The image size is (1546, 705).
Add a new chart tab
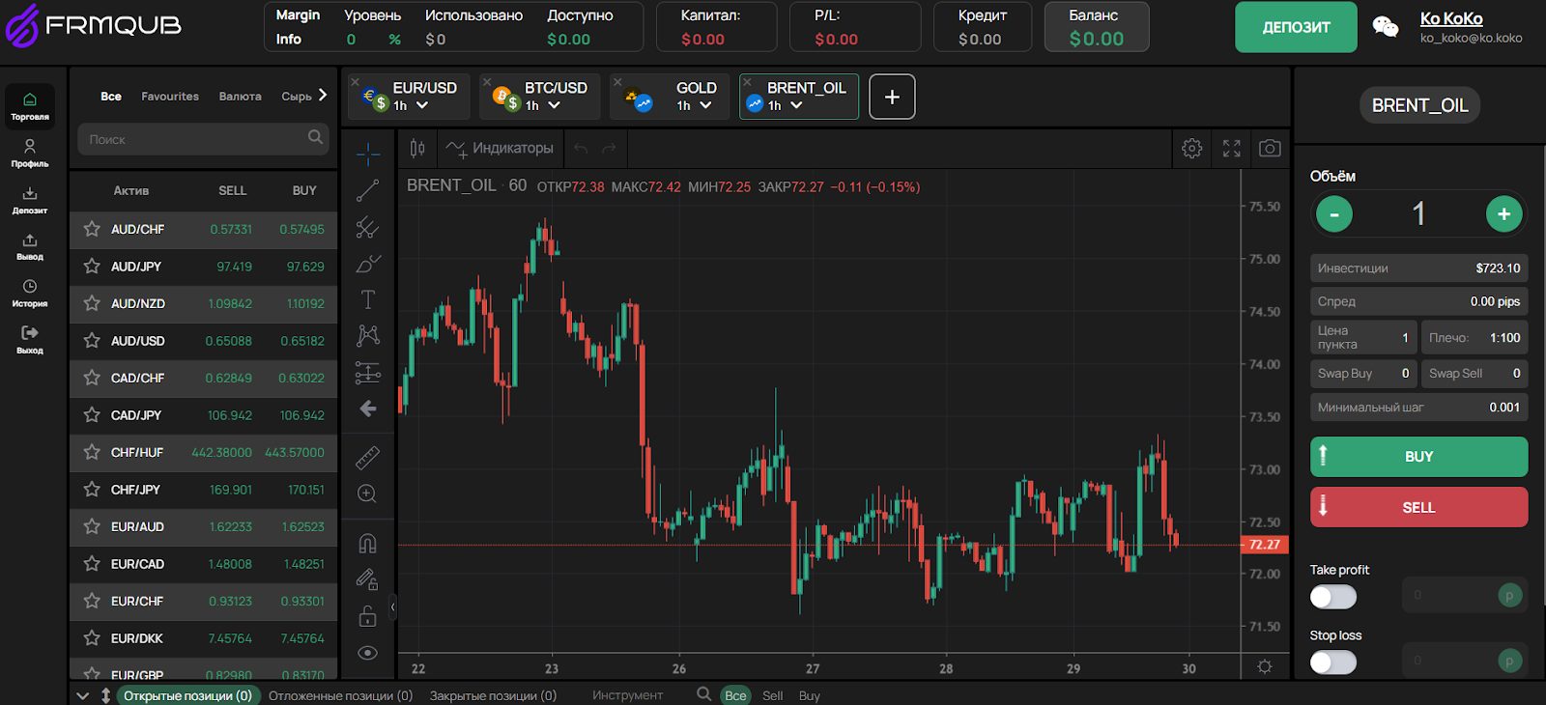892,97
